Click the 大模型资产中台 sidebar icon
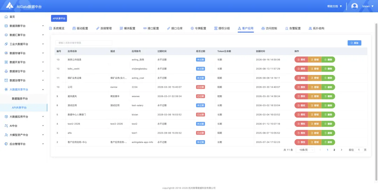The height and width of the screenshot is (192, 378). pyautogui.click(x=6, y=135)
